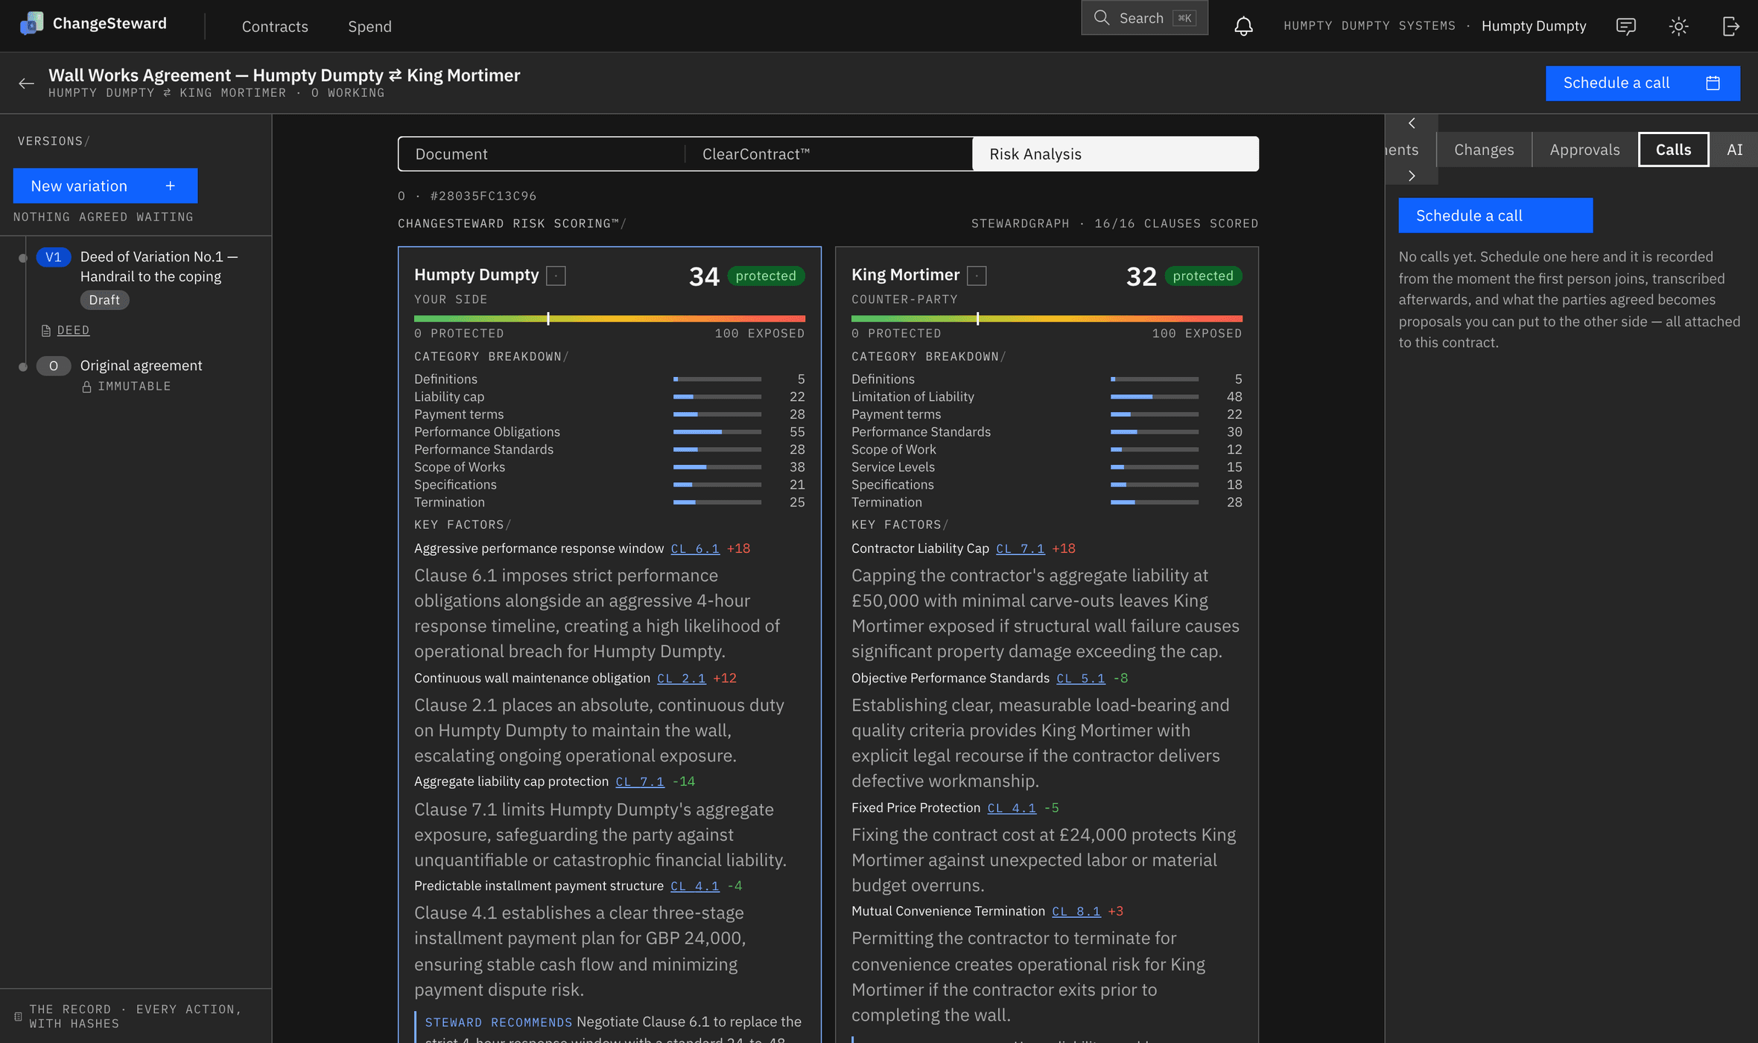Toggle light/dark theme sun icon

click(1678, 26)
